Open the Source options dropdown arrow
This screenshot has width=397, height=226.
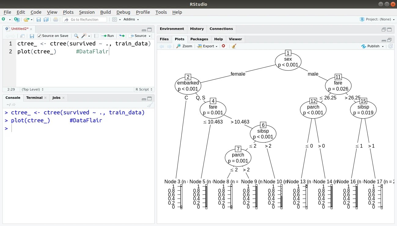[150, 36]
